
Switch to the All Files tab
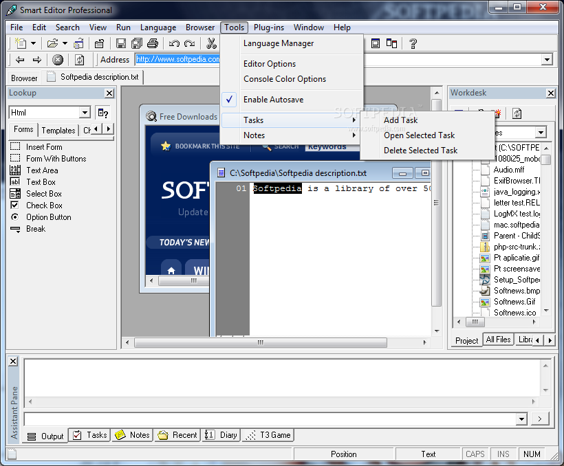tap(498, 340)
